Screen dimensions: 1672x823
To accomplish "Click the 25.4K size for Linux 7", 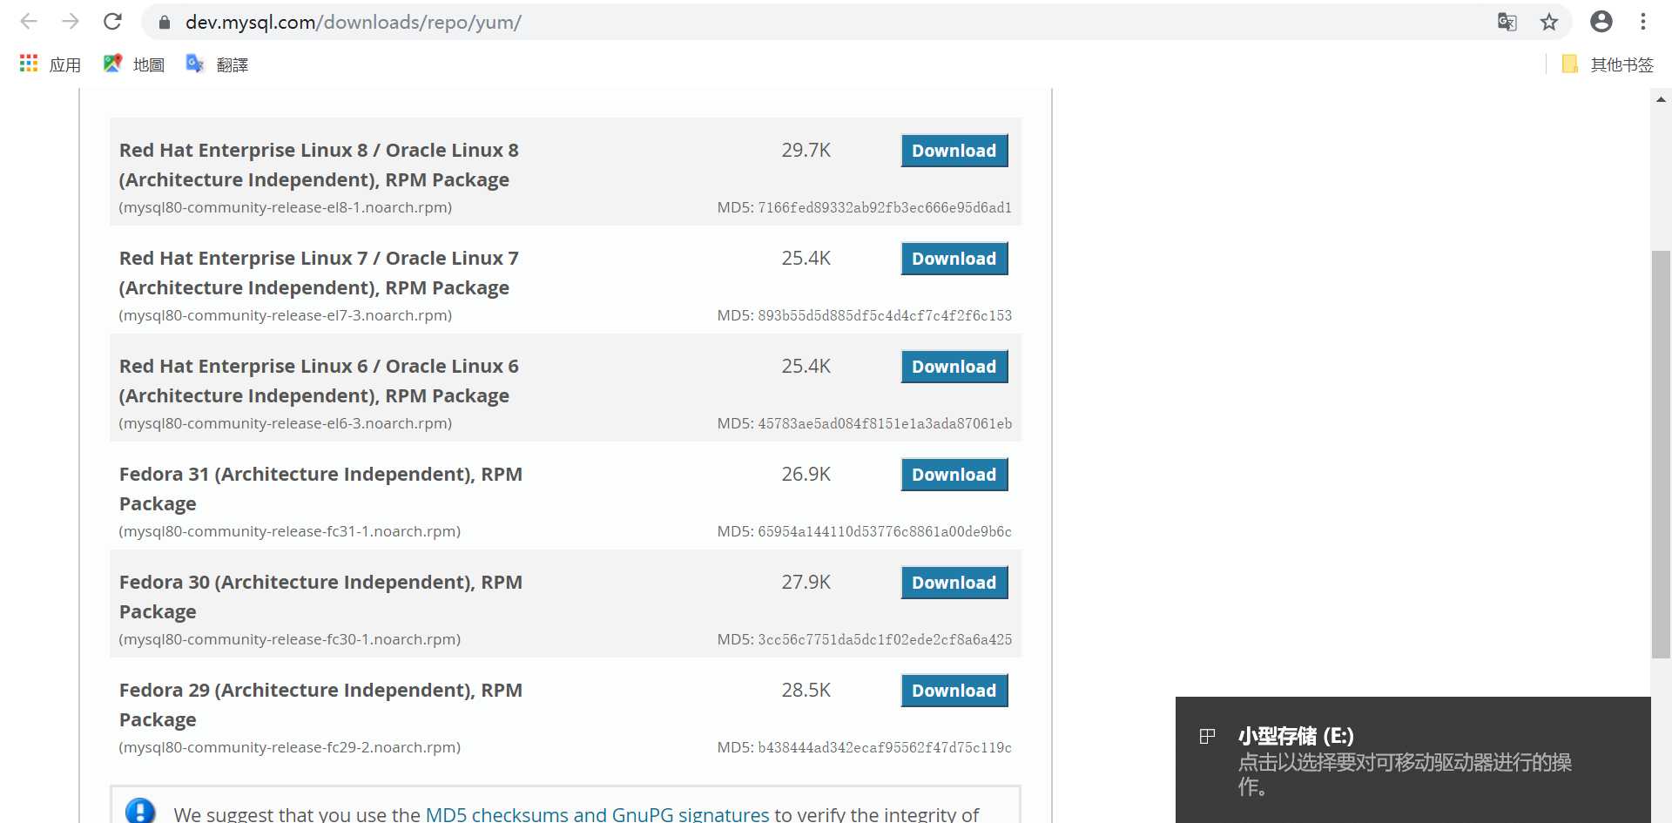I will [806, 259].
